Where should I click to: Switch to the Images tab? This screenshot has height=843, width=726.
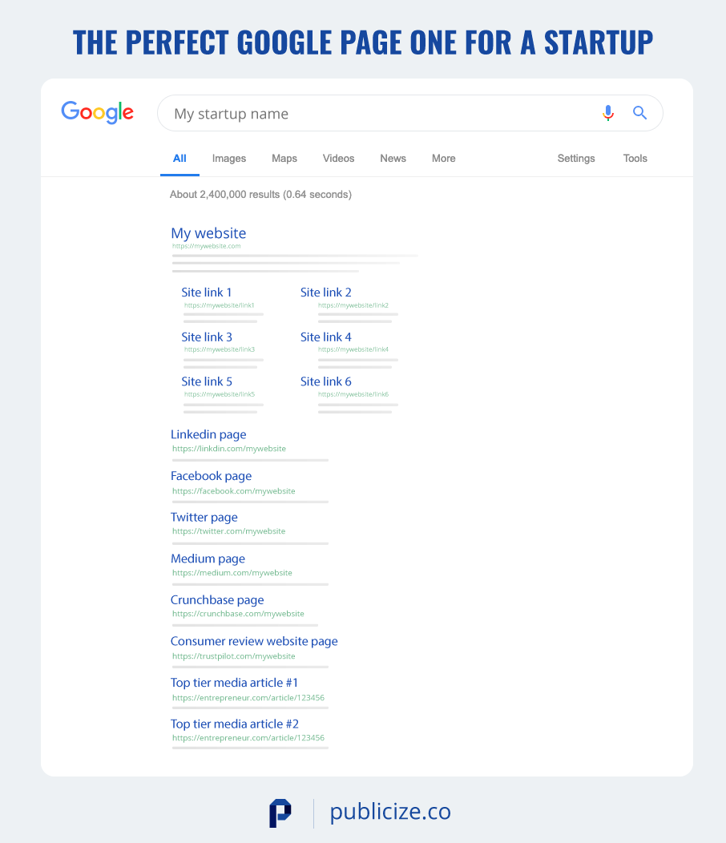(x=229, y=159)
